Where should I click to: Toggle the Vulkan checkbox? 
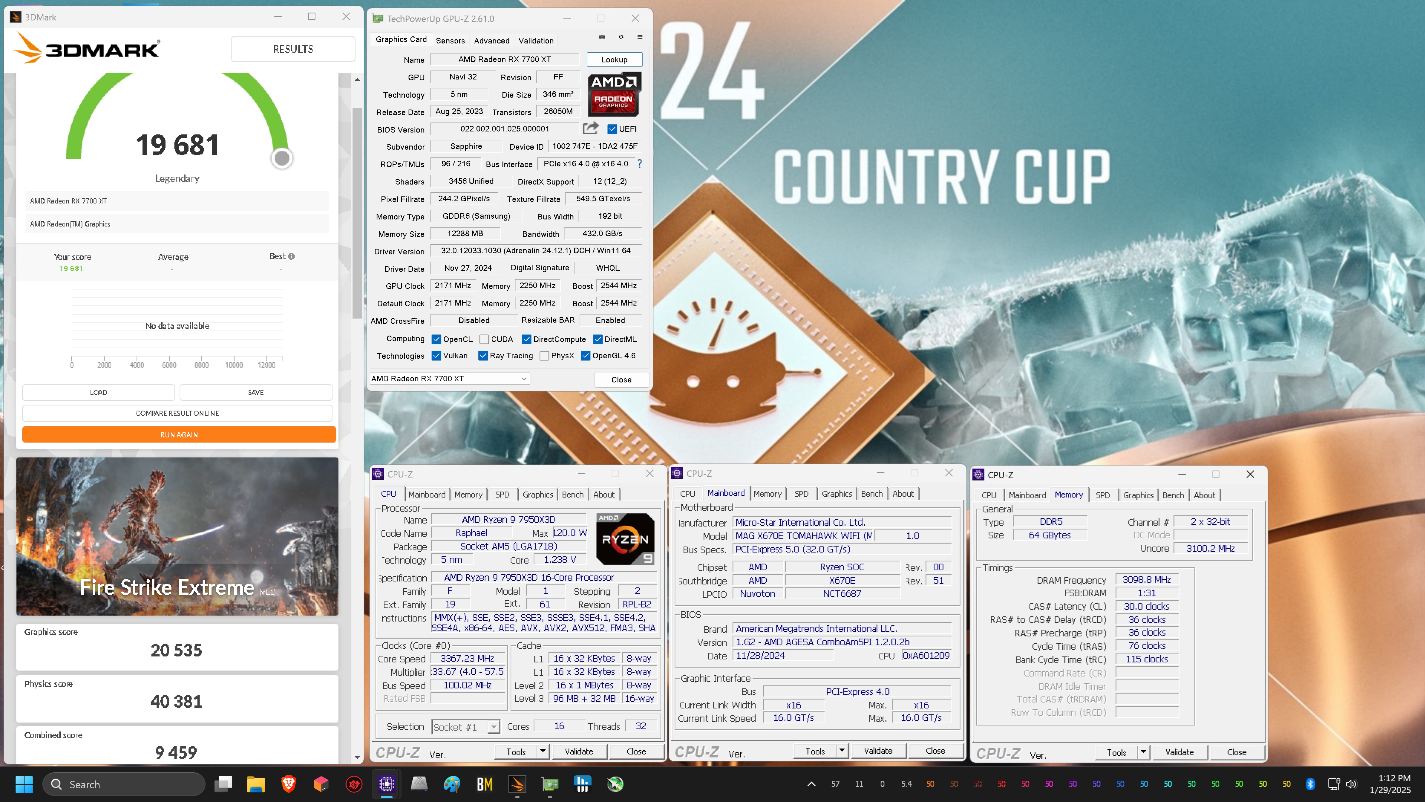(436, 356)
